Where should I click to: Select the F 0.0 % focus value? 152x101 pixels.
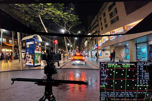142,83
